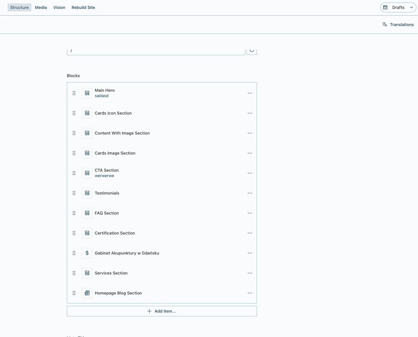Click the Homepage Blog Section document icon
The height and width of the screenshot is (337, 418).
point(87,293)
